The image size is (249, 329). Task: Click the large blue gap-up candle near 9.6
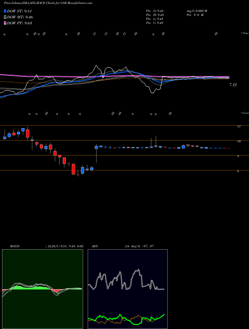pyautogui.click(x=97, y=148)
